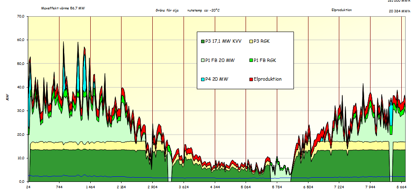Click the 4 344 x-axis label

pos(215,187)
